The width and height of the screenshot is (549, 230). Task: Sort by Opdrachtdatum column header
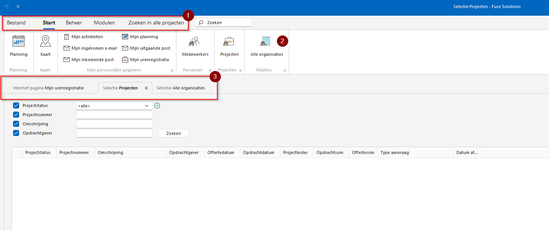click(x=260, y=152)
